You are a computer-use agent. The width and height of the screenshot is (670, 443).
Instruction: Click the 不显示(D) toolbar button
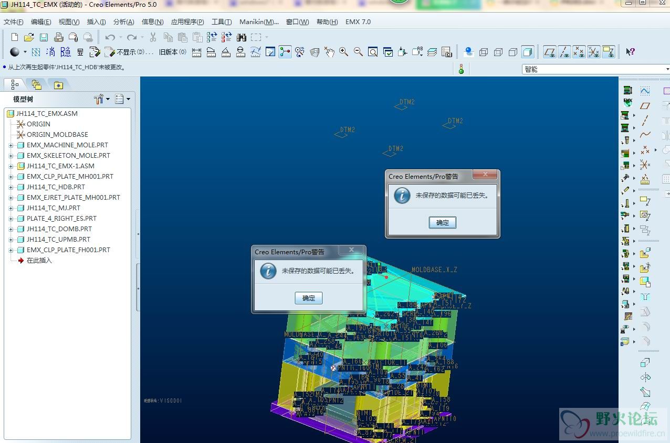129,52
